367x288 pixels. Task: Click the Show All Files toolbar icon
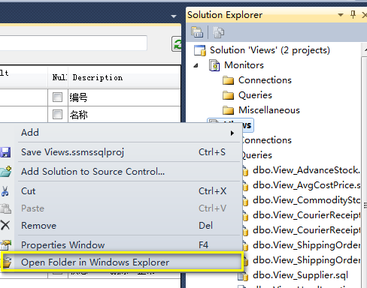click(x=218, y=32)
